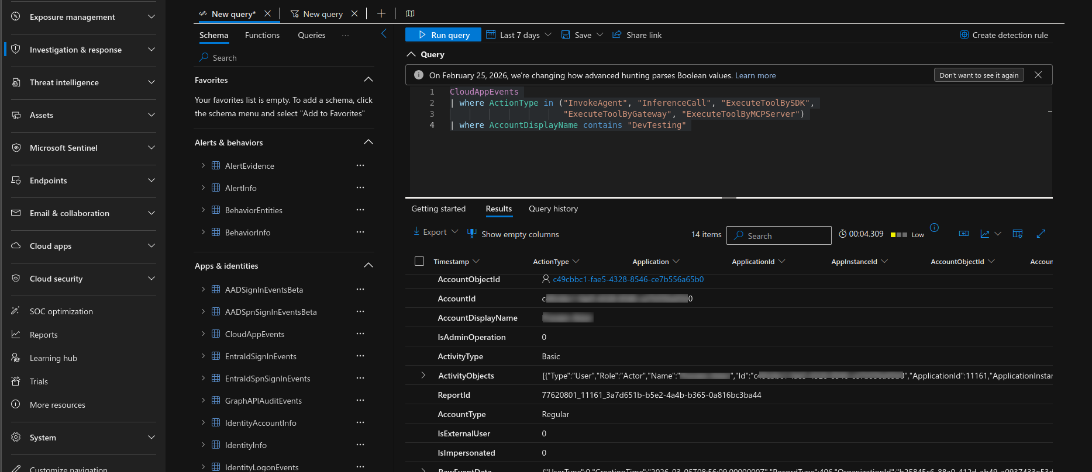Expand the ActivityObjects row

coord(423,375)
